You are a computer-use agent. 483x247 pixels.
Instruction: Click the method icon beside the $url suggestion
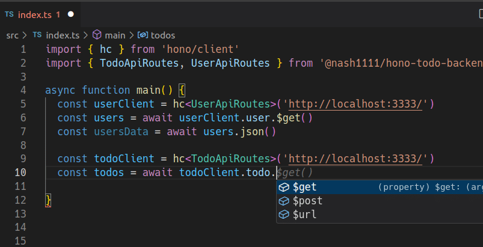coord(284,215)
